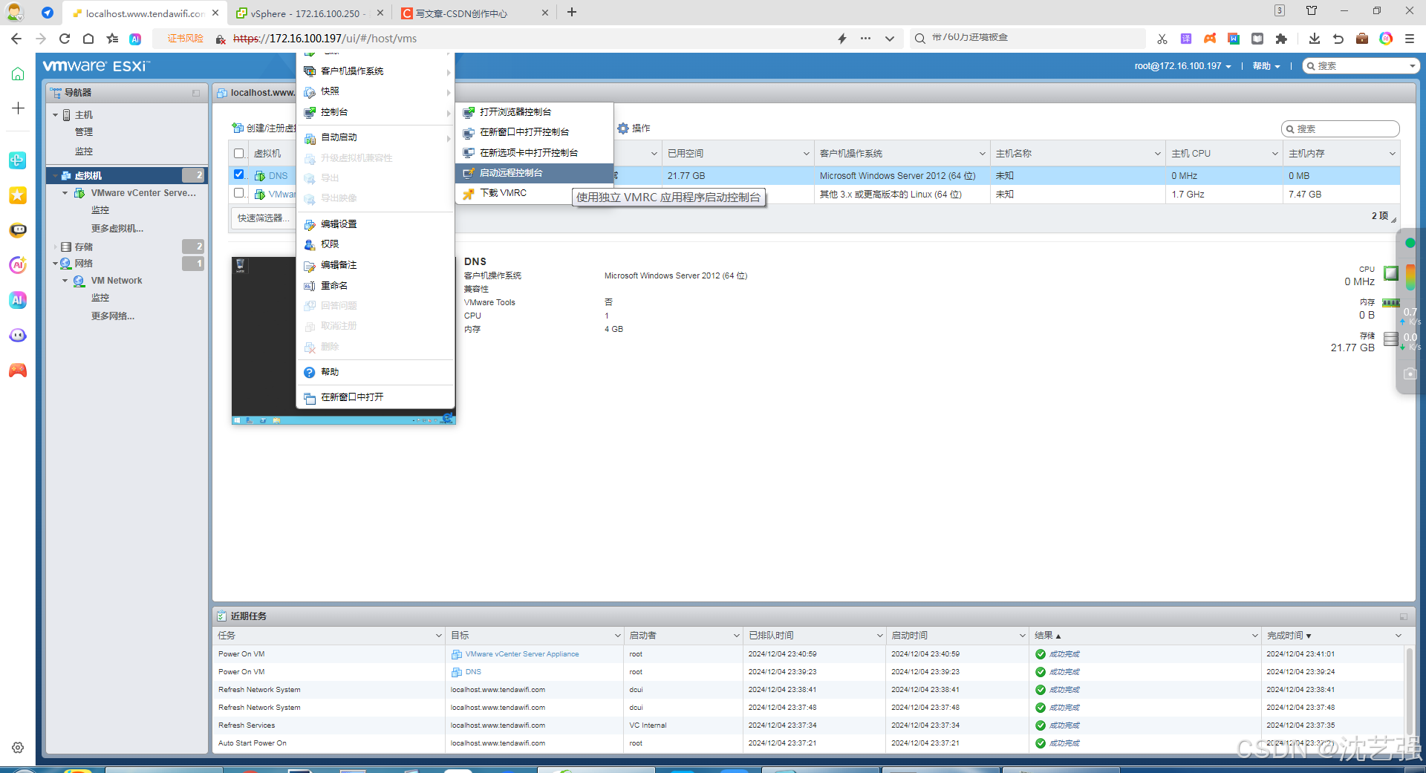Click the ESXi header 搜索 field

click(x=1361, y=66)
